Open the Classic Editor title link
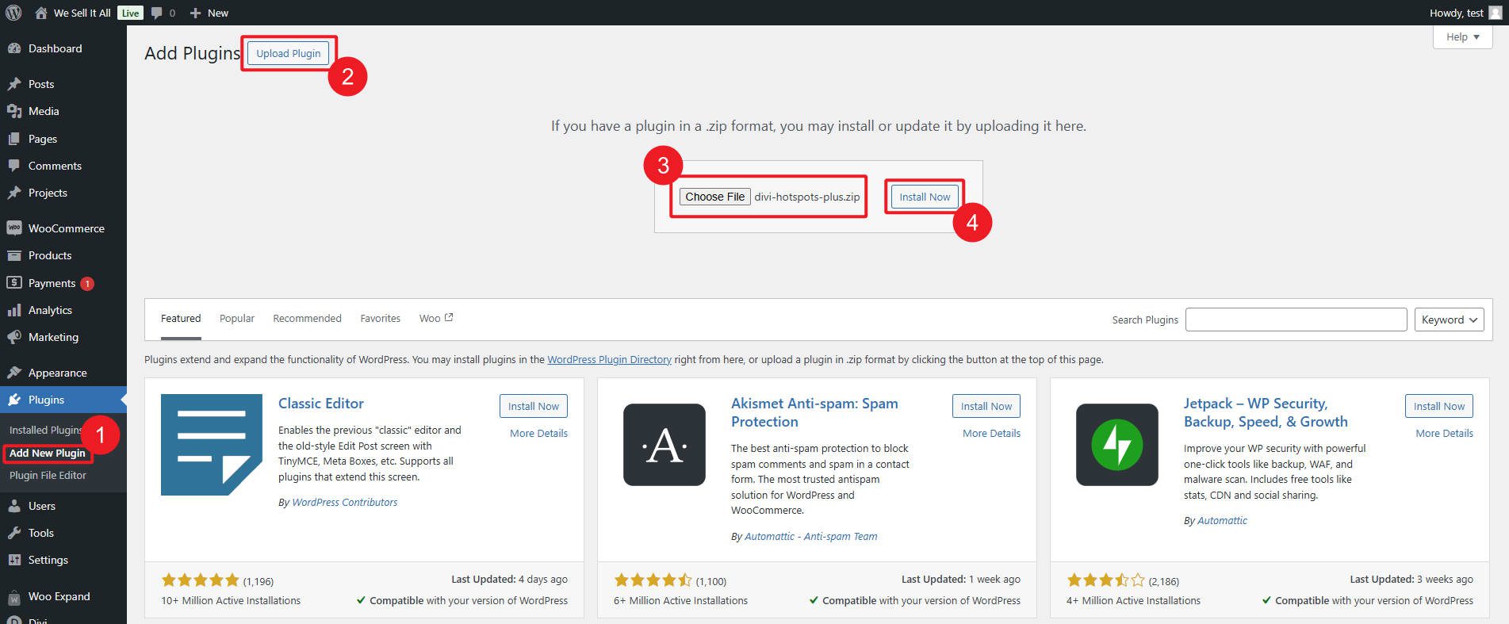The width and height of the screenshot is (1509, 624). pyautogui.click(x=321, y=403)
